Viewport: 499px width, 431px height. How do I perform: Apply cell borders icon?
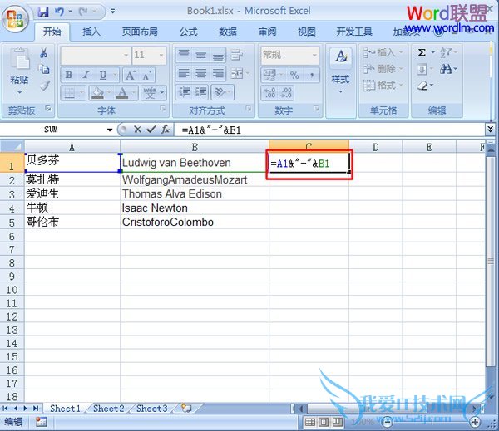69,93
